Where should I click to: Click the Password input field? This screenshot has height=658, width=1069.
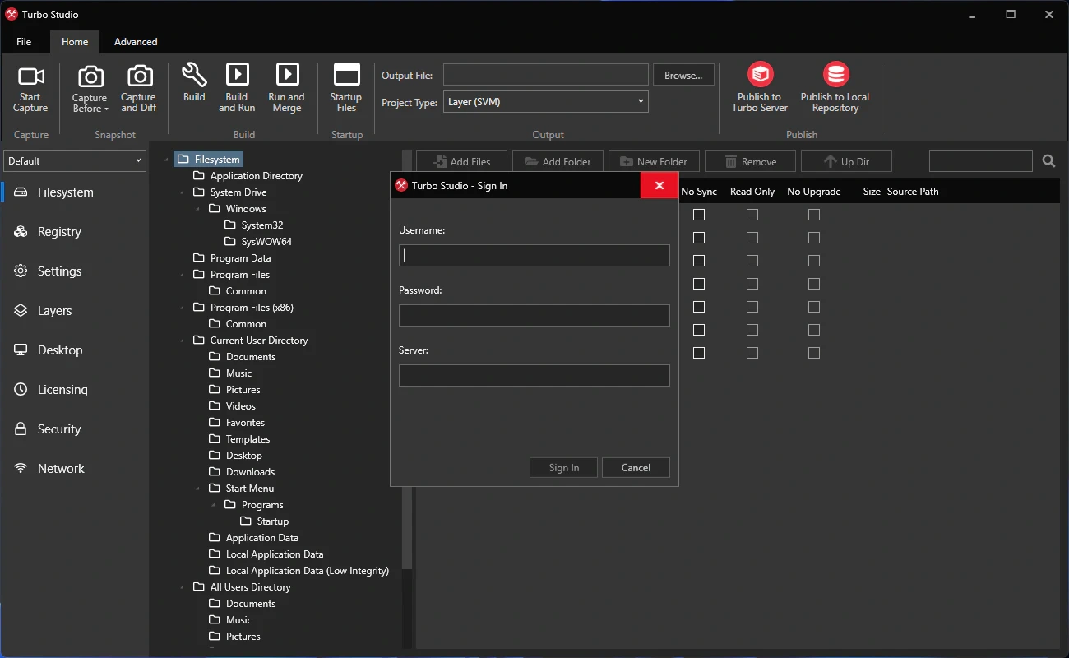(x=534, y=316)
